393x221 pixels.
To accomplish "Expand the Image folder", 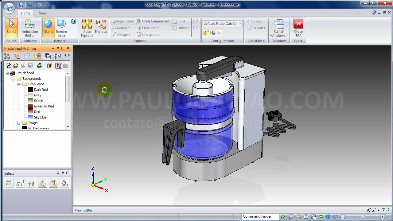I will [19, 123].
